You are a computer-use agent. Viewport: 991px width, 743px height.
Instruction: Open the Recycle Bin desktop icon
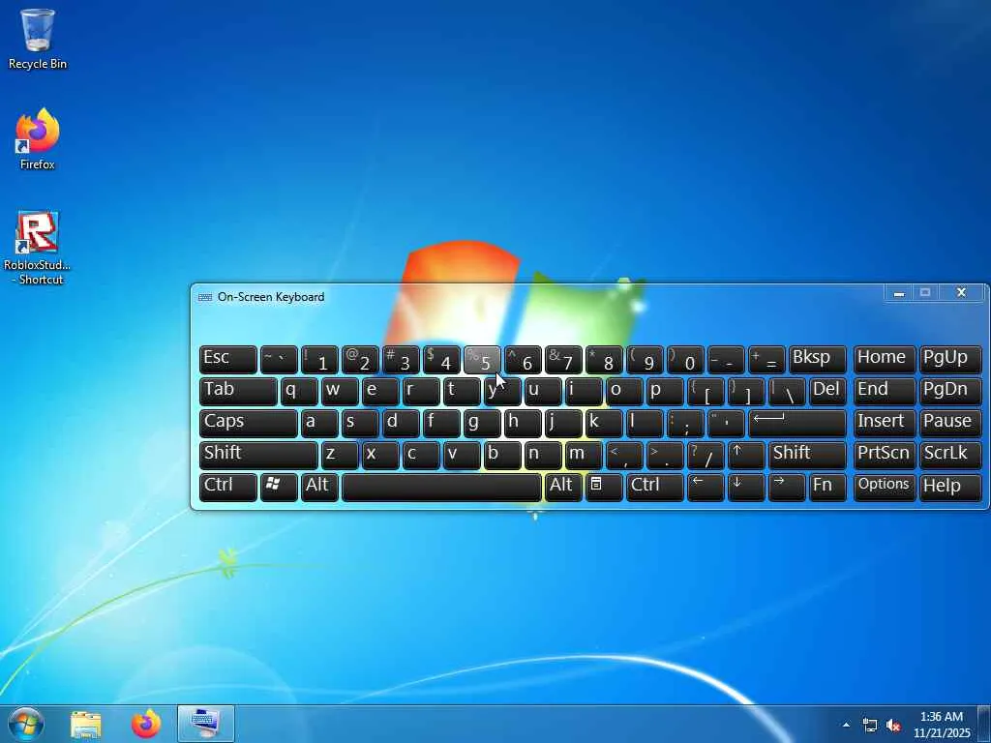[x=38, y=38]
